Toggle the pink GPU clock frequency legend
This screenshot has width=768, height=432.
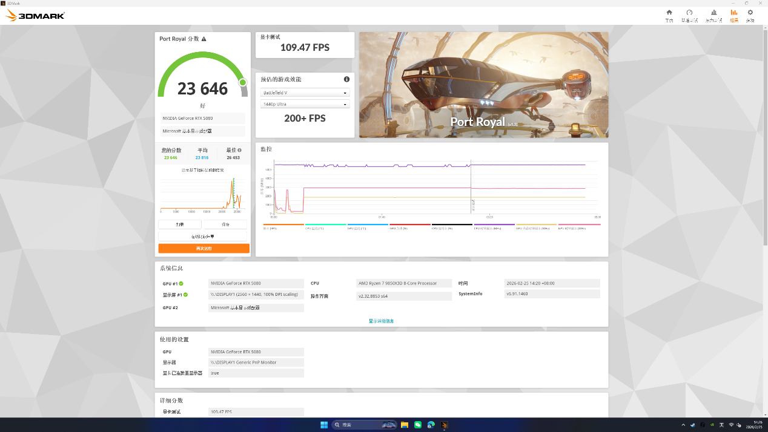tap(579, 226)
